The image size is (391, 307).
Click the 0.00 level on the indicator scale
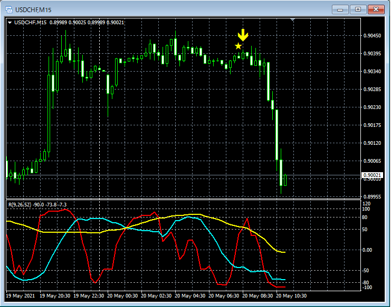click(x=367, y=250)
